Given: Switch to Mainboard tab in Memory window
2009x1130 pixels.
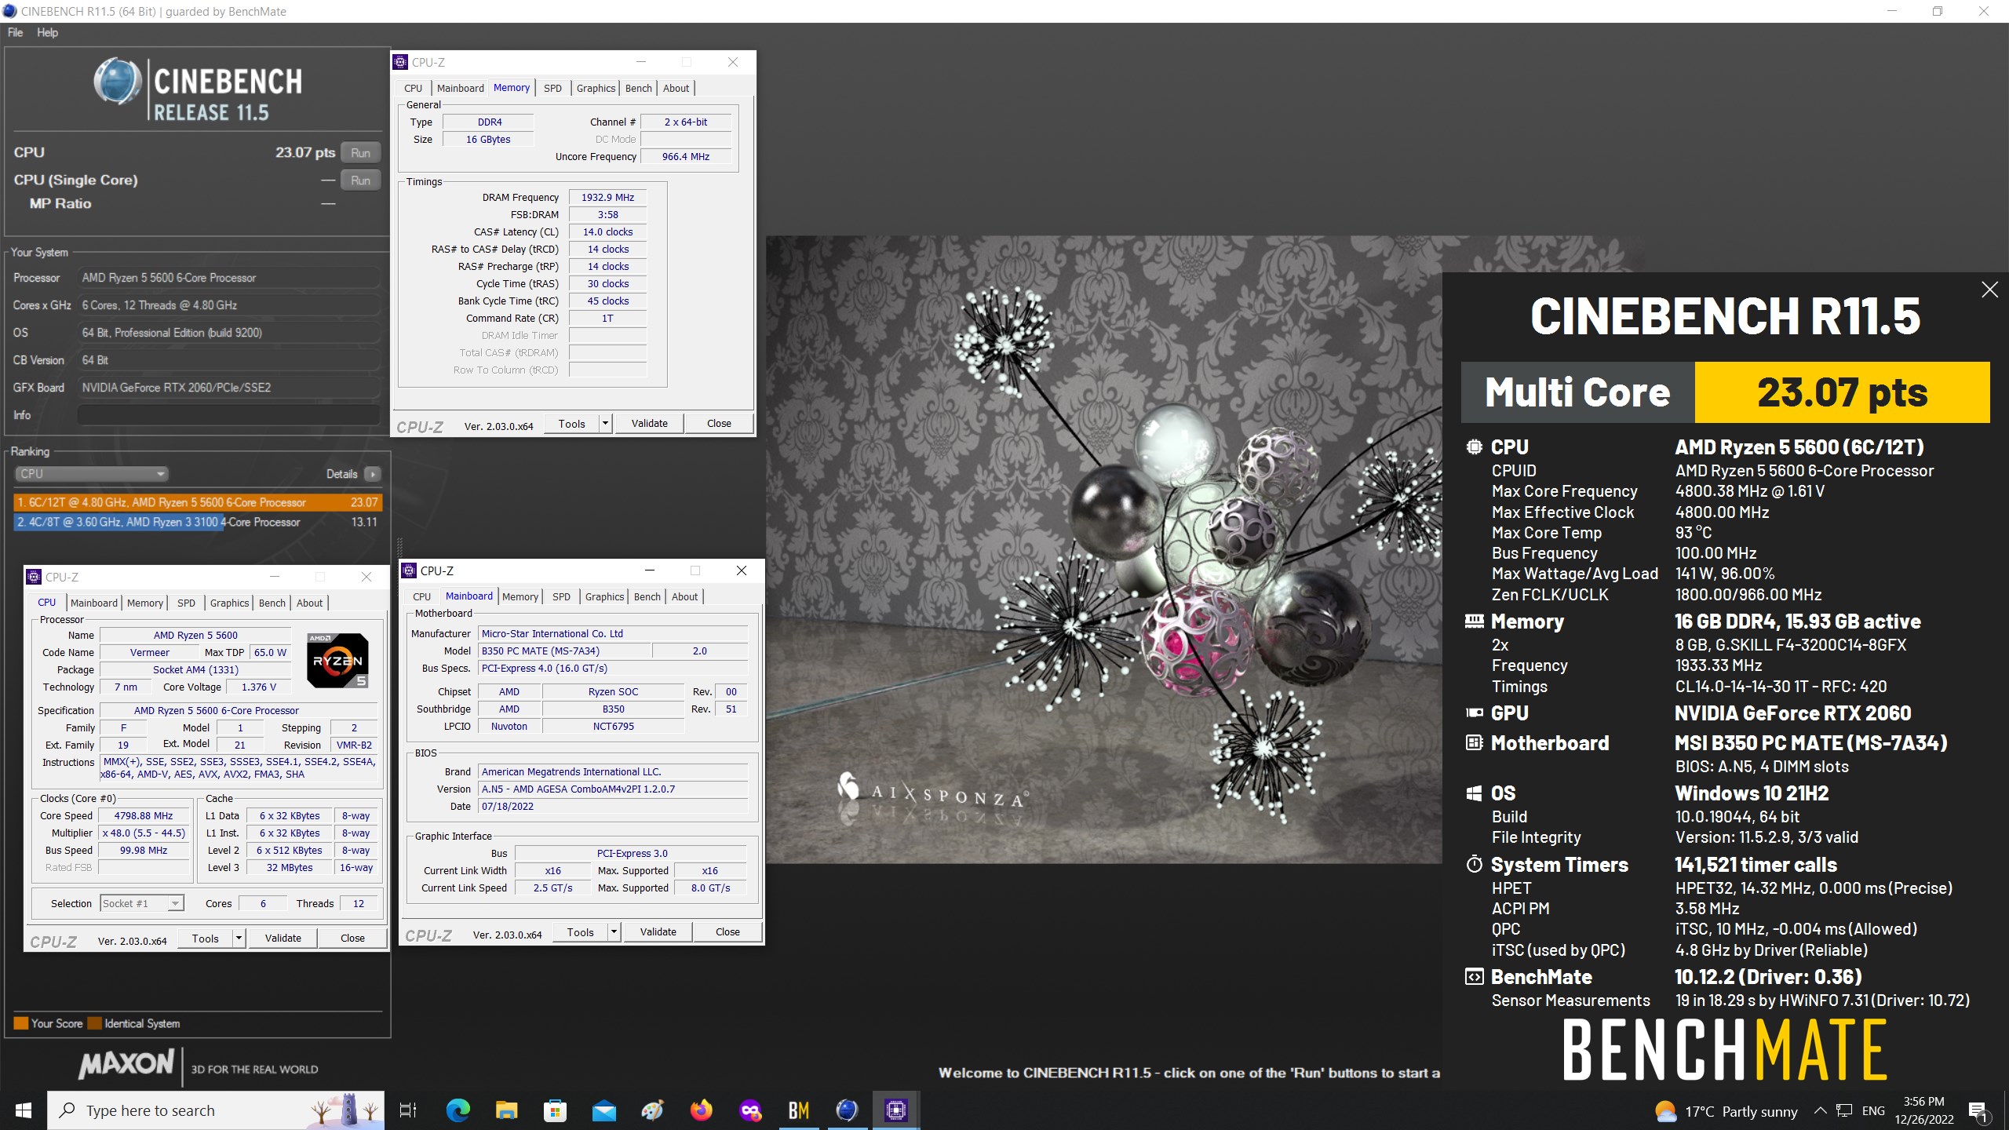Looking at the screenshot, I should coord(460,88).
